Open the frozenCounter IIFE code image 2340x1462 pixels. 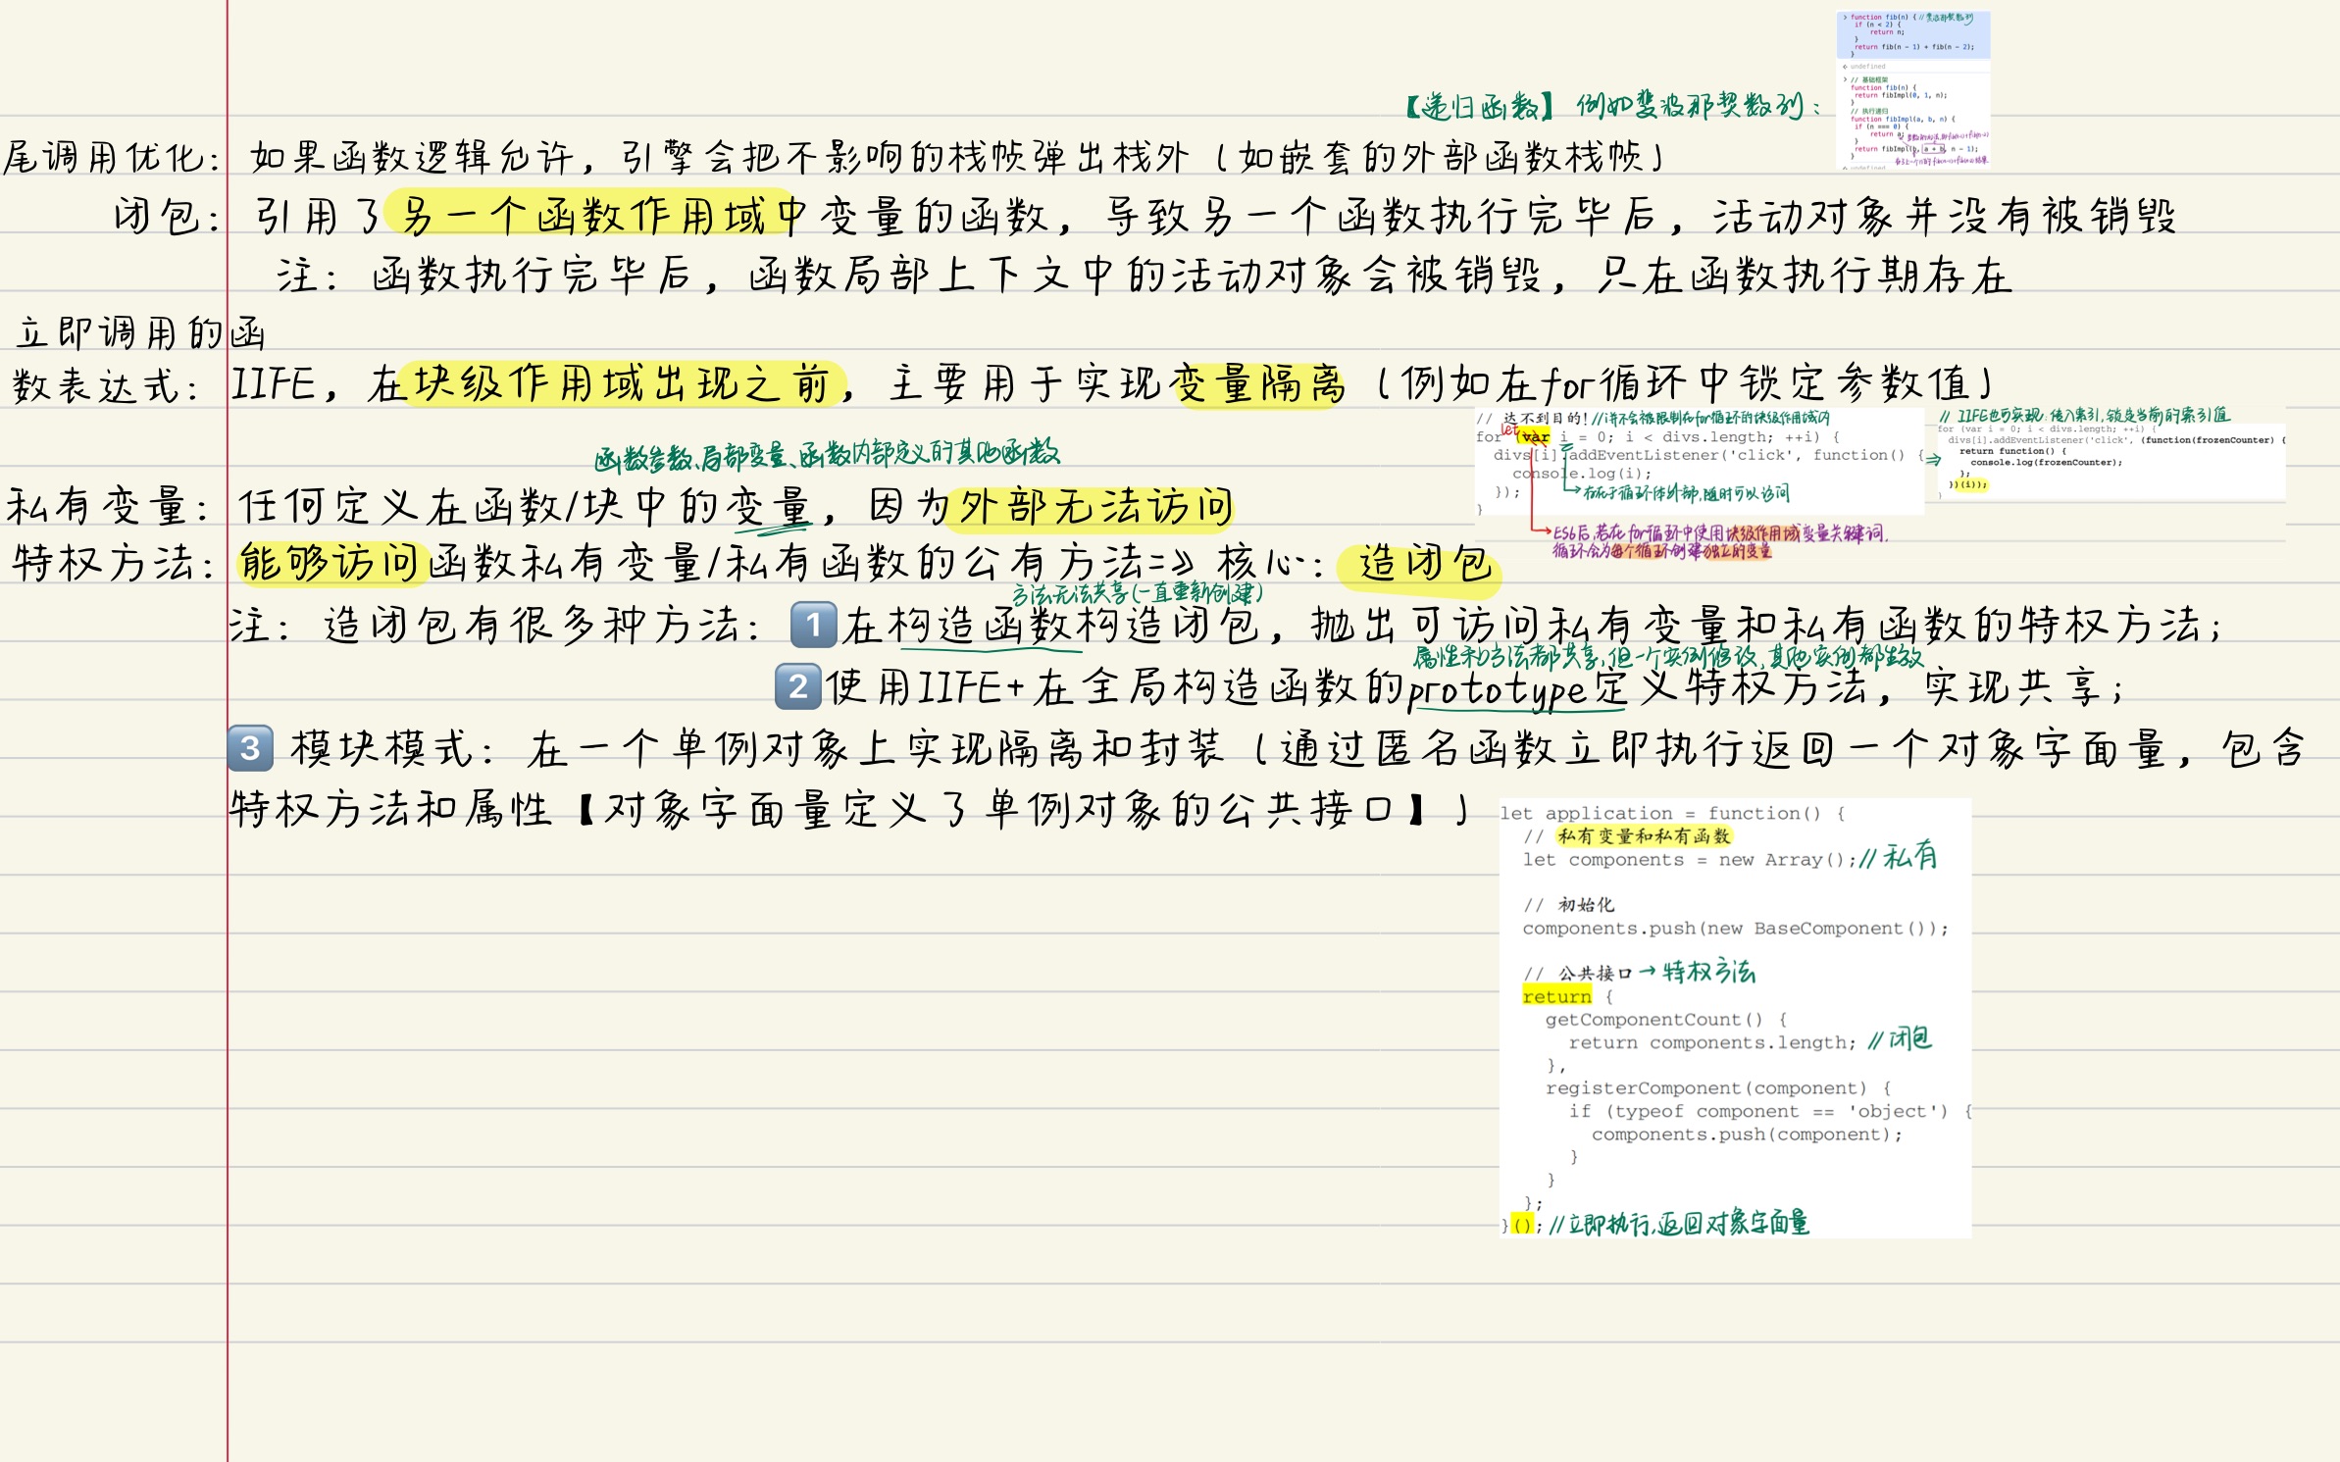tap(2111, 456)
